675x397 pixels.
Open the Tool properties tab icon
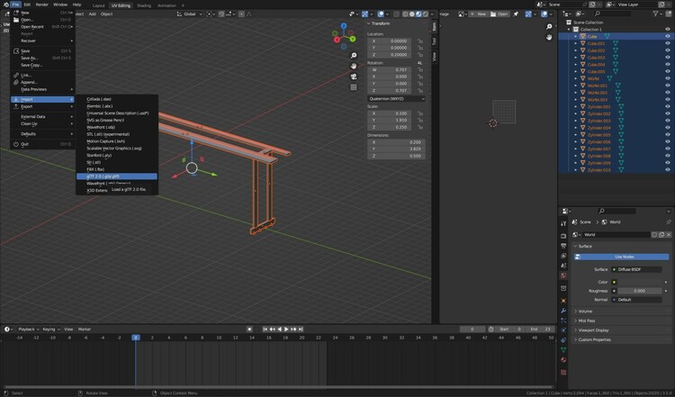click(563, 223)
